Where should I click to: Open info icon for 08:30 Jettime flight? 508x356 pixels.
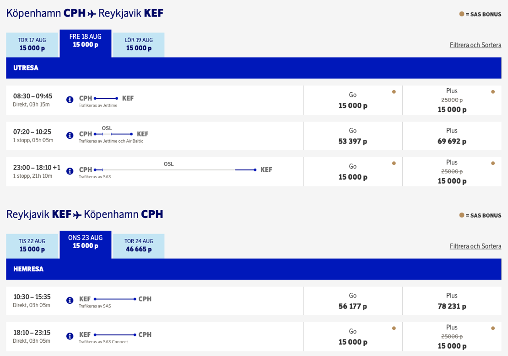[x=70, y=100]
